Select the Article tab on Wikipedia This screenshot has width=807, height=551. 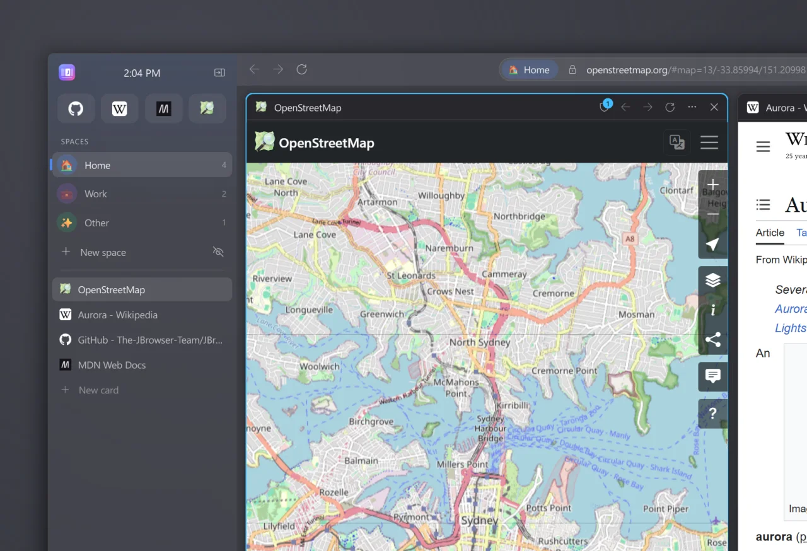(770, 233)
